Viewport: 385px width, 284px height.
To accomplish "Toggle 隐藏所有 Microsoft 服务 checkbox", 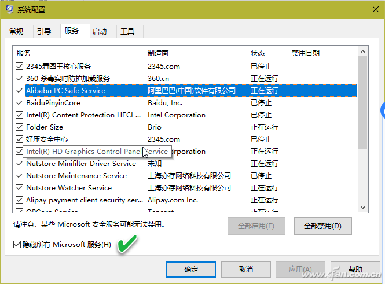I will pyautogui.click(x=17, y=244).
